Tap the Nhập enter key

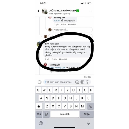87,114
